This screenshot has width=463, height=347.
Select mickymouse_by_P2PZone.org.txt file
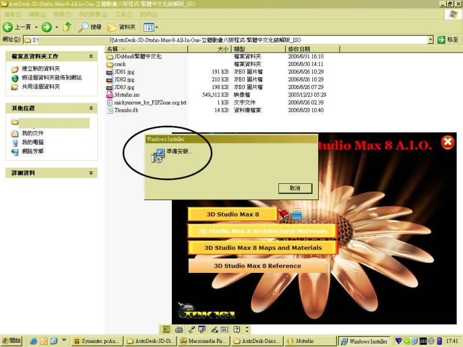(x=146, y=102)
